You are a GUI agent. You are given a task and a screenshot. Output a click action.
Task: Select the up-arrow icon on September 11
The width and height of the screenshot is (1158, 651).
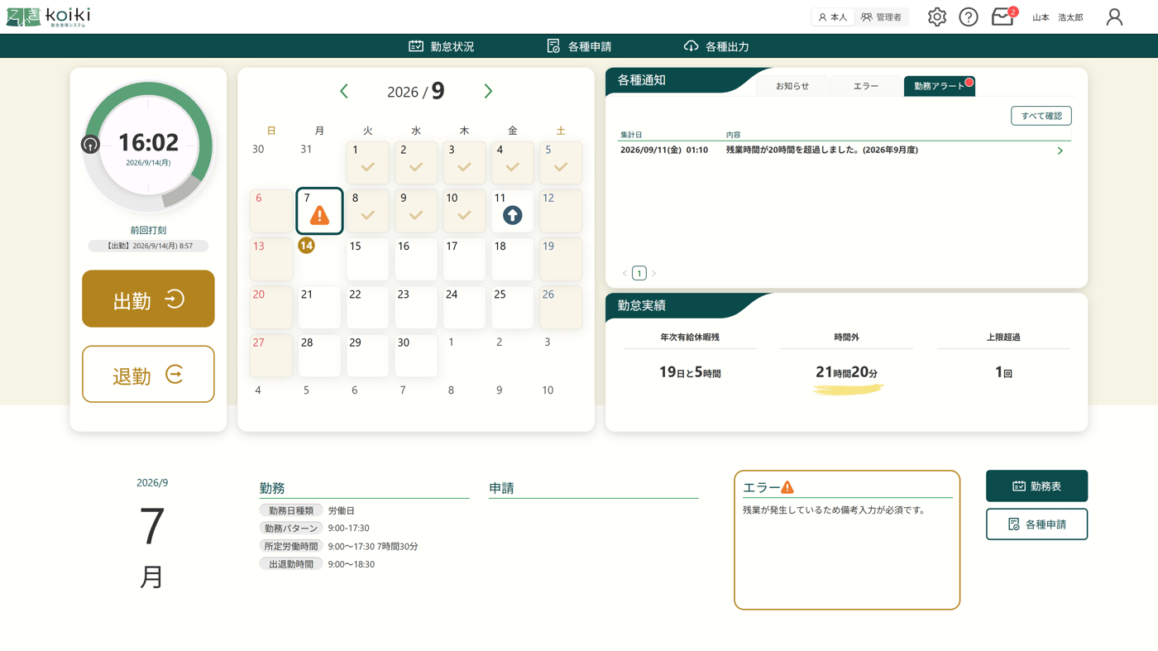[x=513, y=215]
